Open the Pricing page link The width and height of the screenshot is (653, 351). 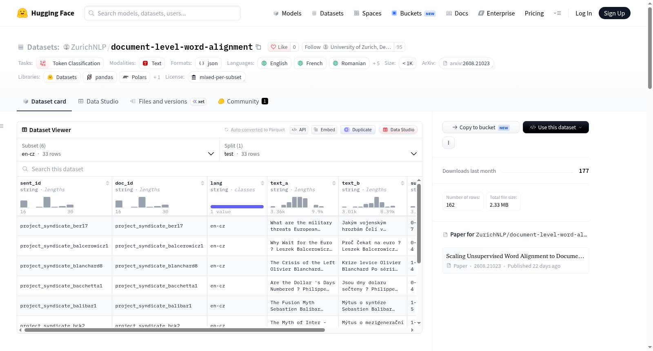(534, 13)
